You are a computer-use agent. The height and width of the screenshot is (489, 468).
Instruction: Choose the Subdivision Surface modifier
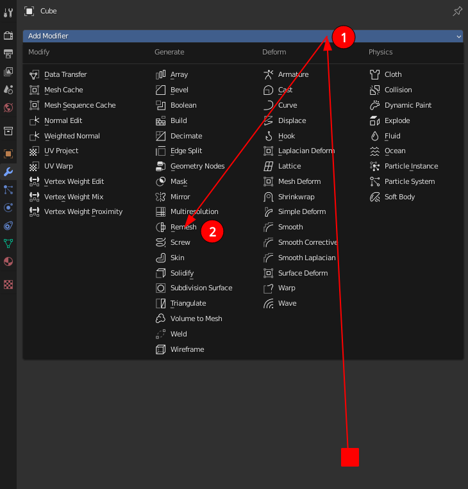(x=194, y=288)
